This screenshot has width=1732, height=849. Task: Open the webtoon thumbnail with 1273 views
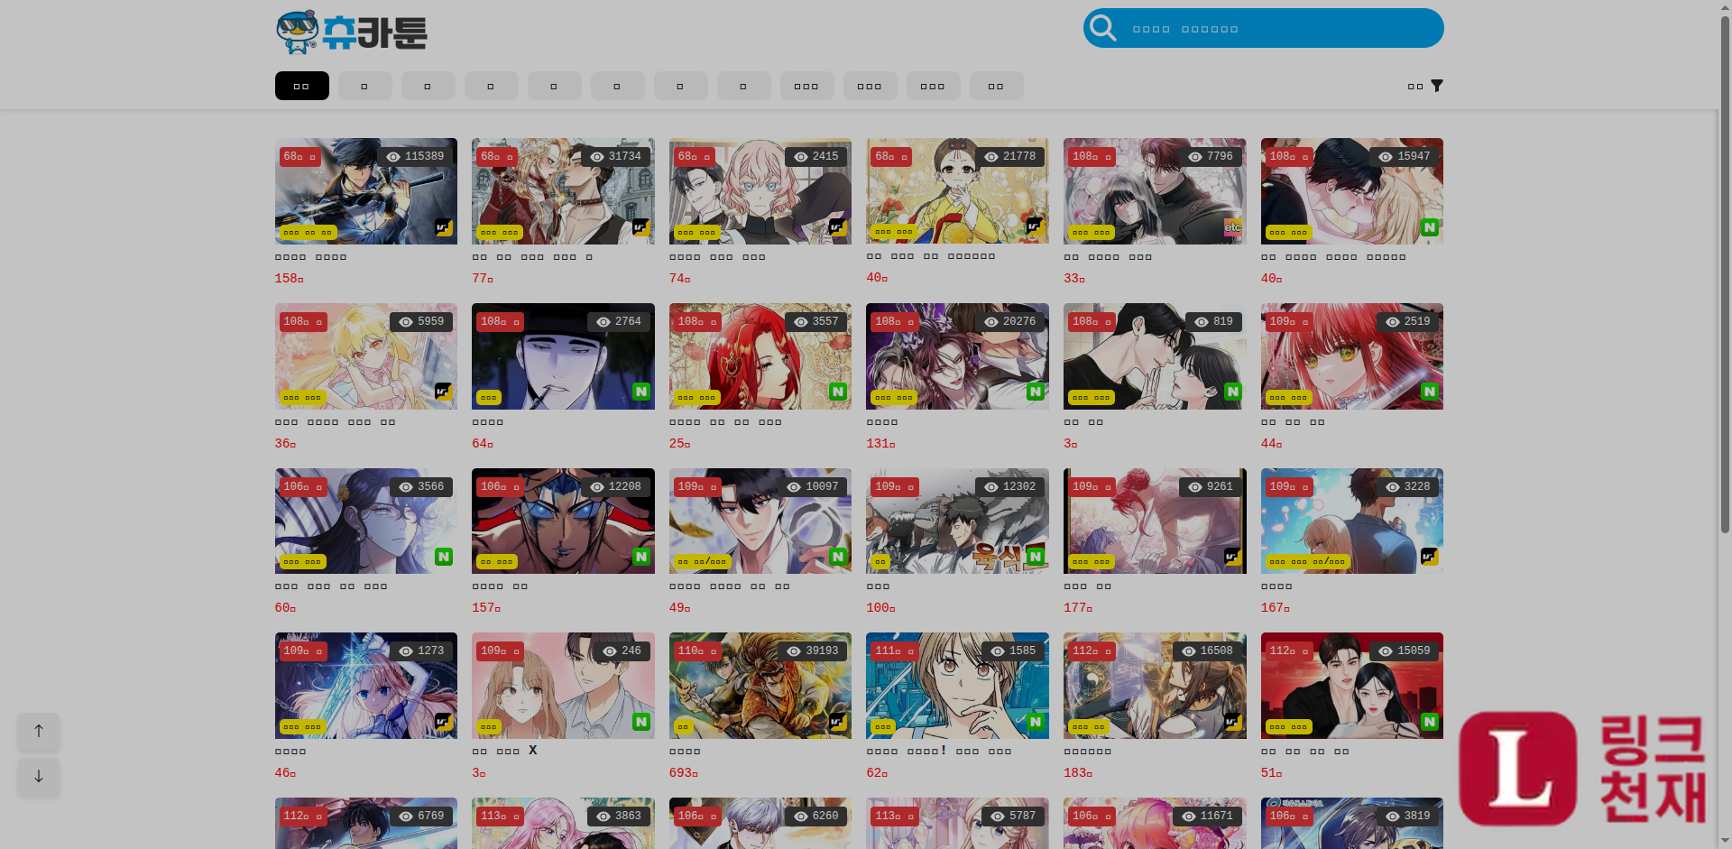point(366,686)
